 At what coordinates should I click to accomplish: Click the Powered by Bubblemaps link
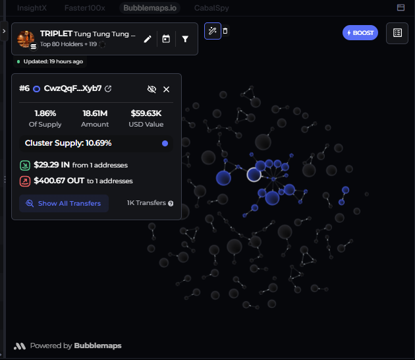tap(68, 345)
